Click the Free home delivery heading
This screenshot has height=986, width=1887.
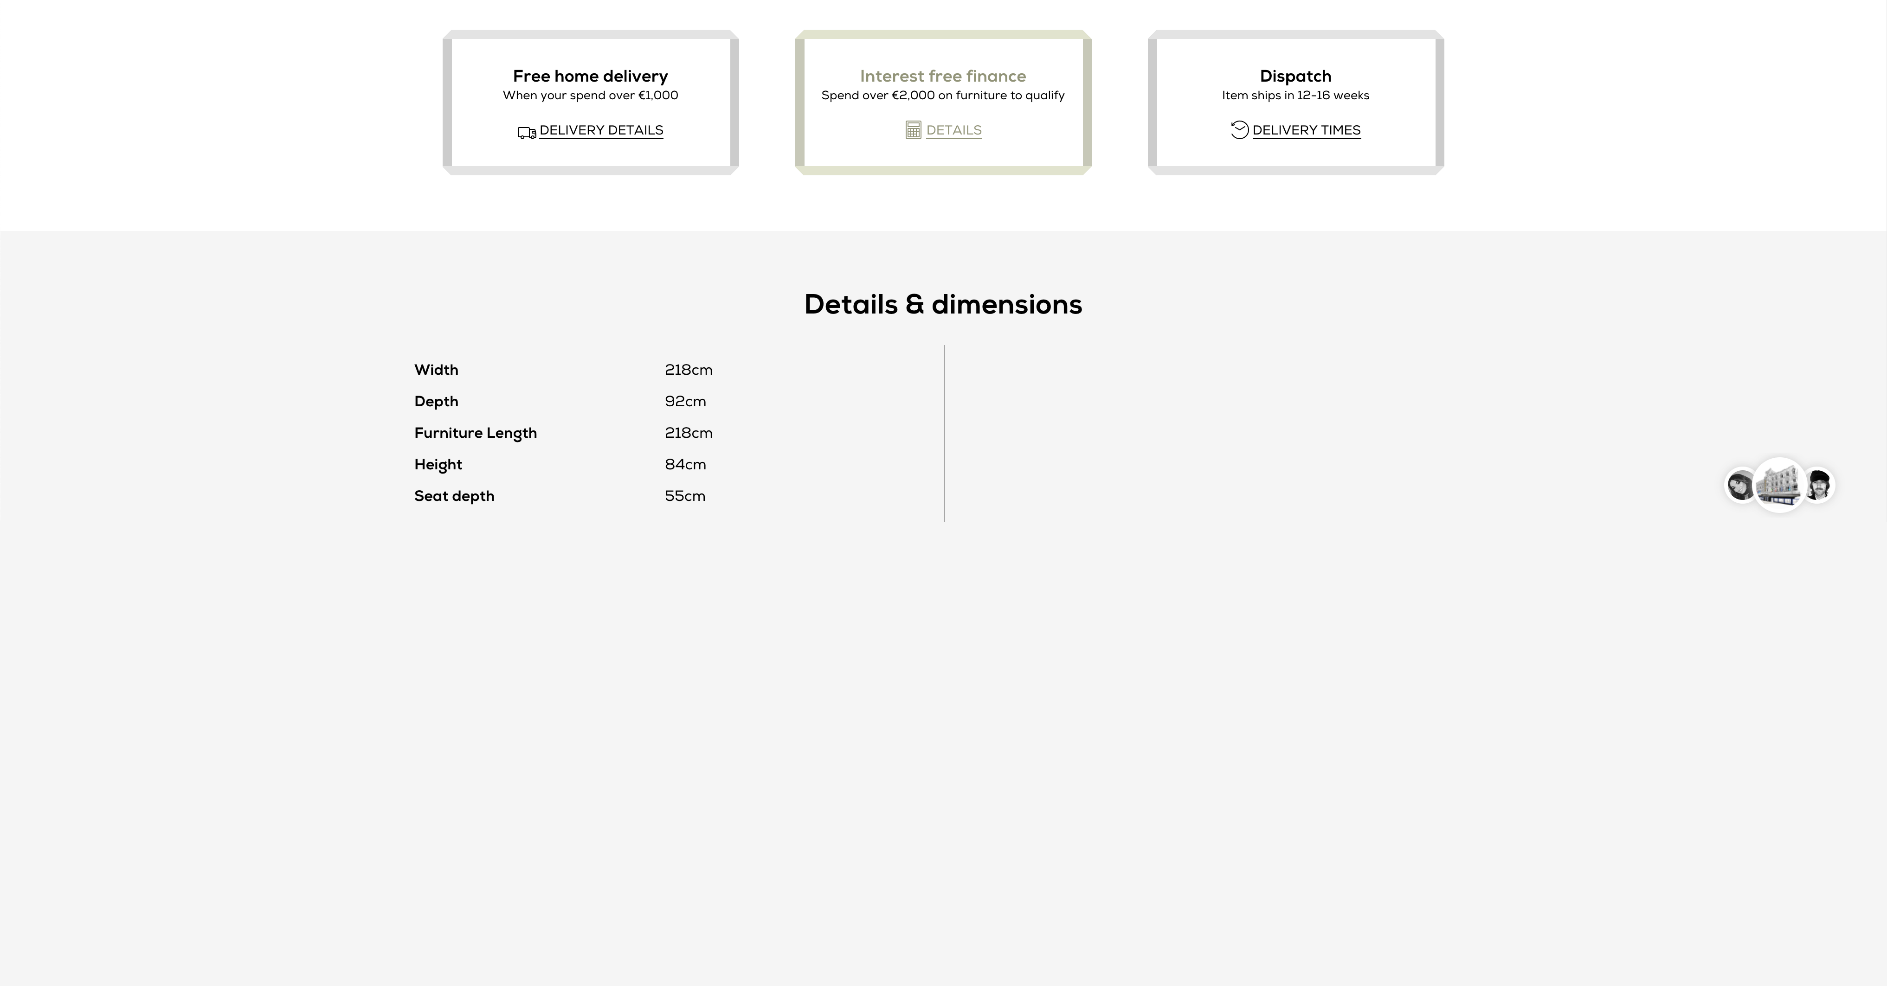pos(591,76)
